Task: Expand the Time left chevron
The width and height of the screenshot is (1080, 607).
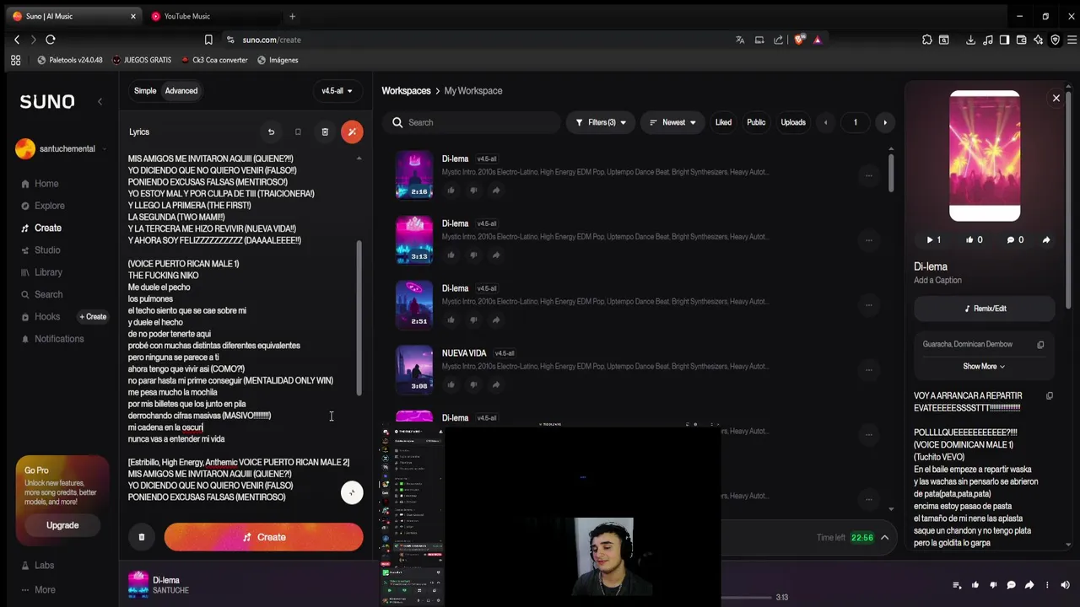Action: (x=885, y=538)
